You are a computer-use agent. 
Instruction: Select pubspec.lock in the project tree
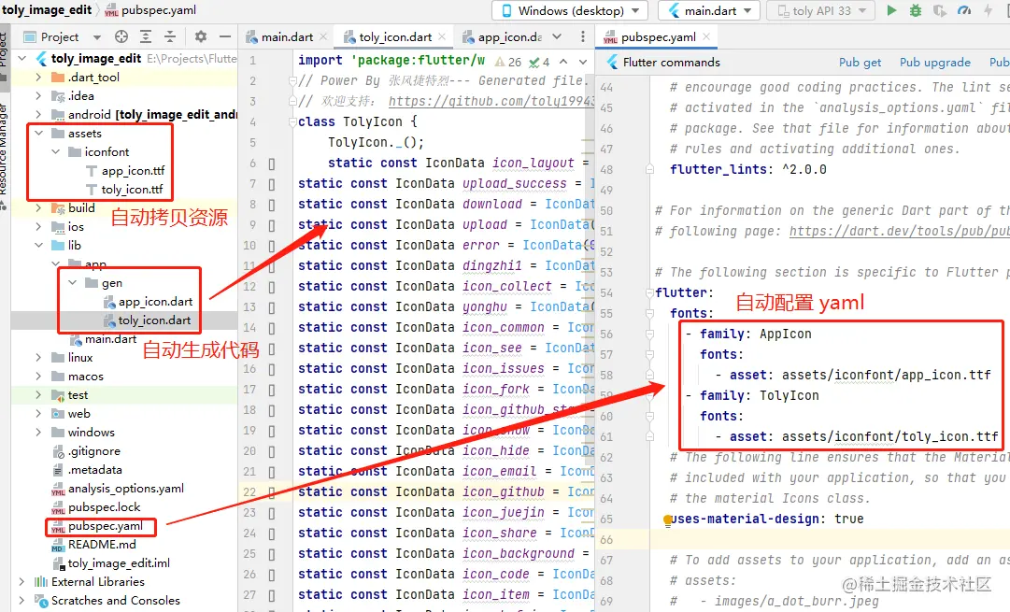click(x=105, y=507)
